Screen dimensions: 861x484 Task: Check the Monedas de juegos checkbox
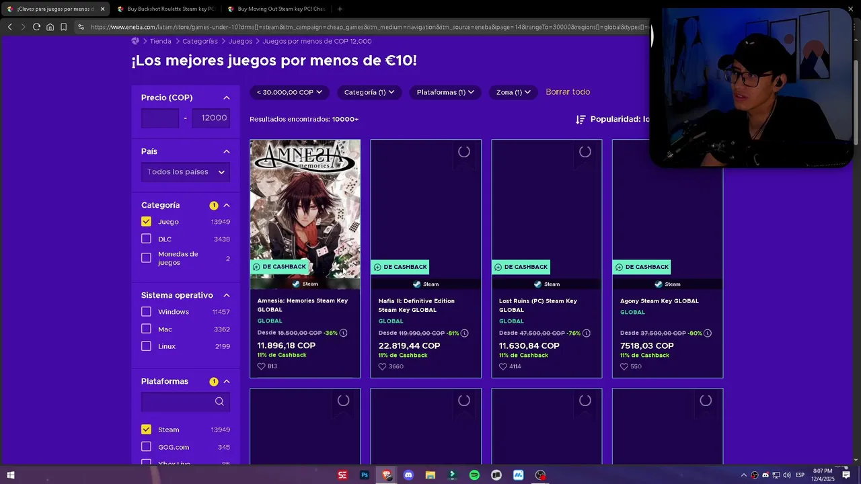[146, 258]
